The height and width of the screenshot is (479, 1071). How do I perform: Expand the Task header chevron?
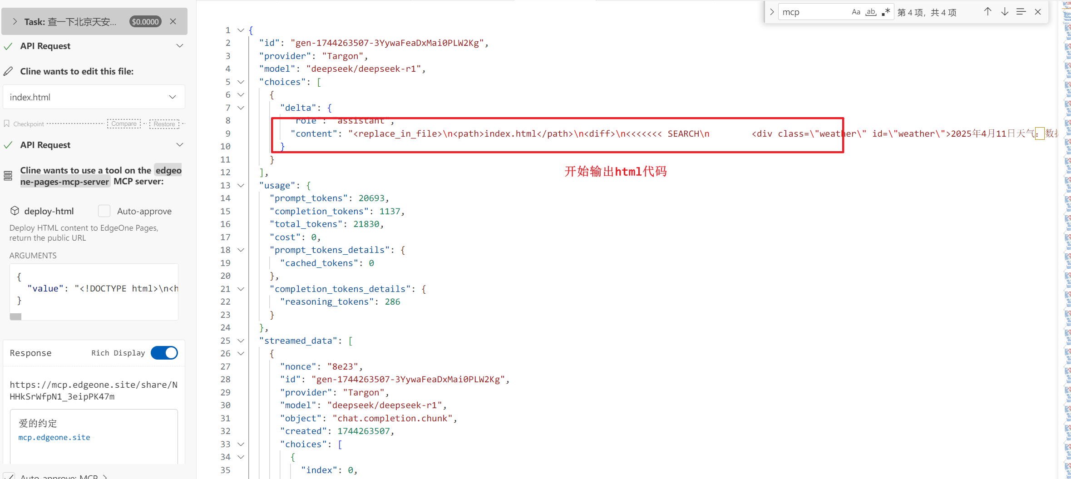[15, 21]
